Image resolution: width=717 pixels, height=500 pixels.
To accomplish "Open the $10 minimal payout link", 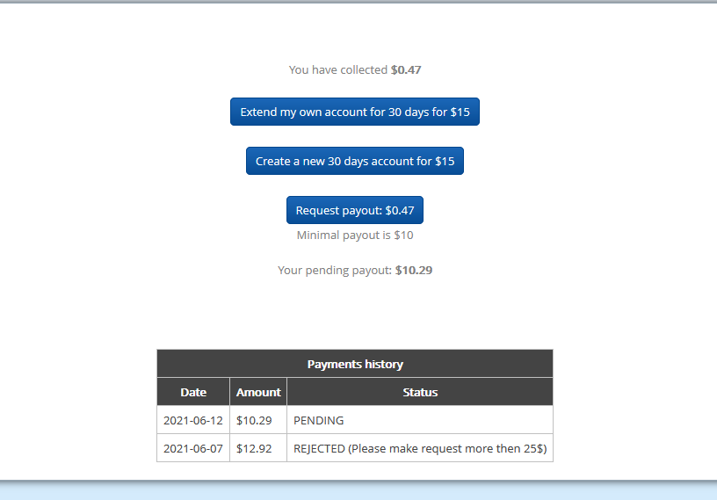I will (x=403, y=236).
